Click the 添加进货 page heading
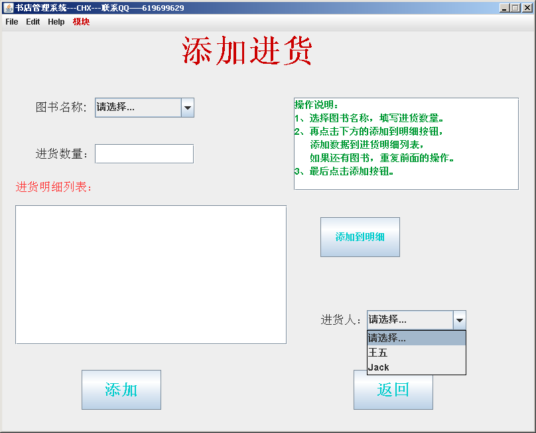The image size is (536, 433). coord(247,50)
